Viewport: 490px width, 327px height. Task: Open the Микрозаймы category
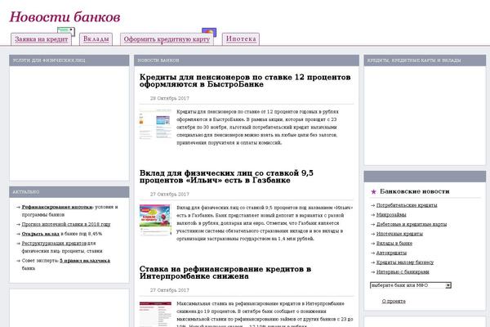[x=391, y=215]
